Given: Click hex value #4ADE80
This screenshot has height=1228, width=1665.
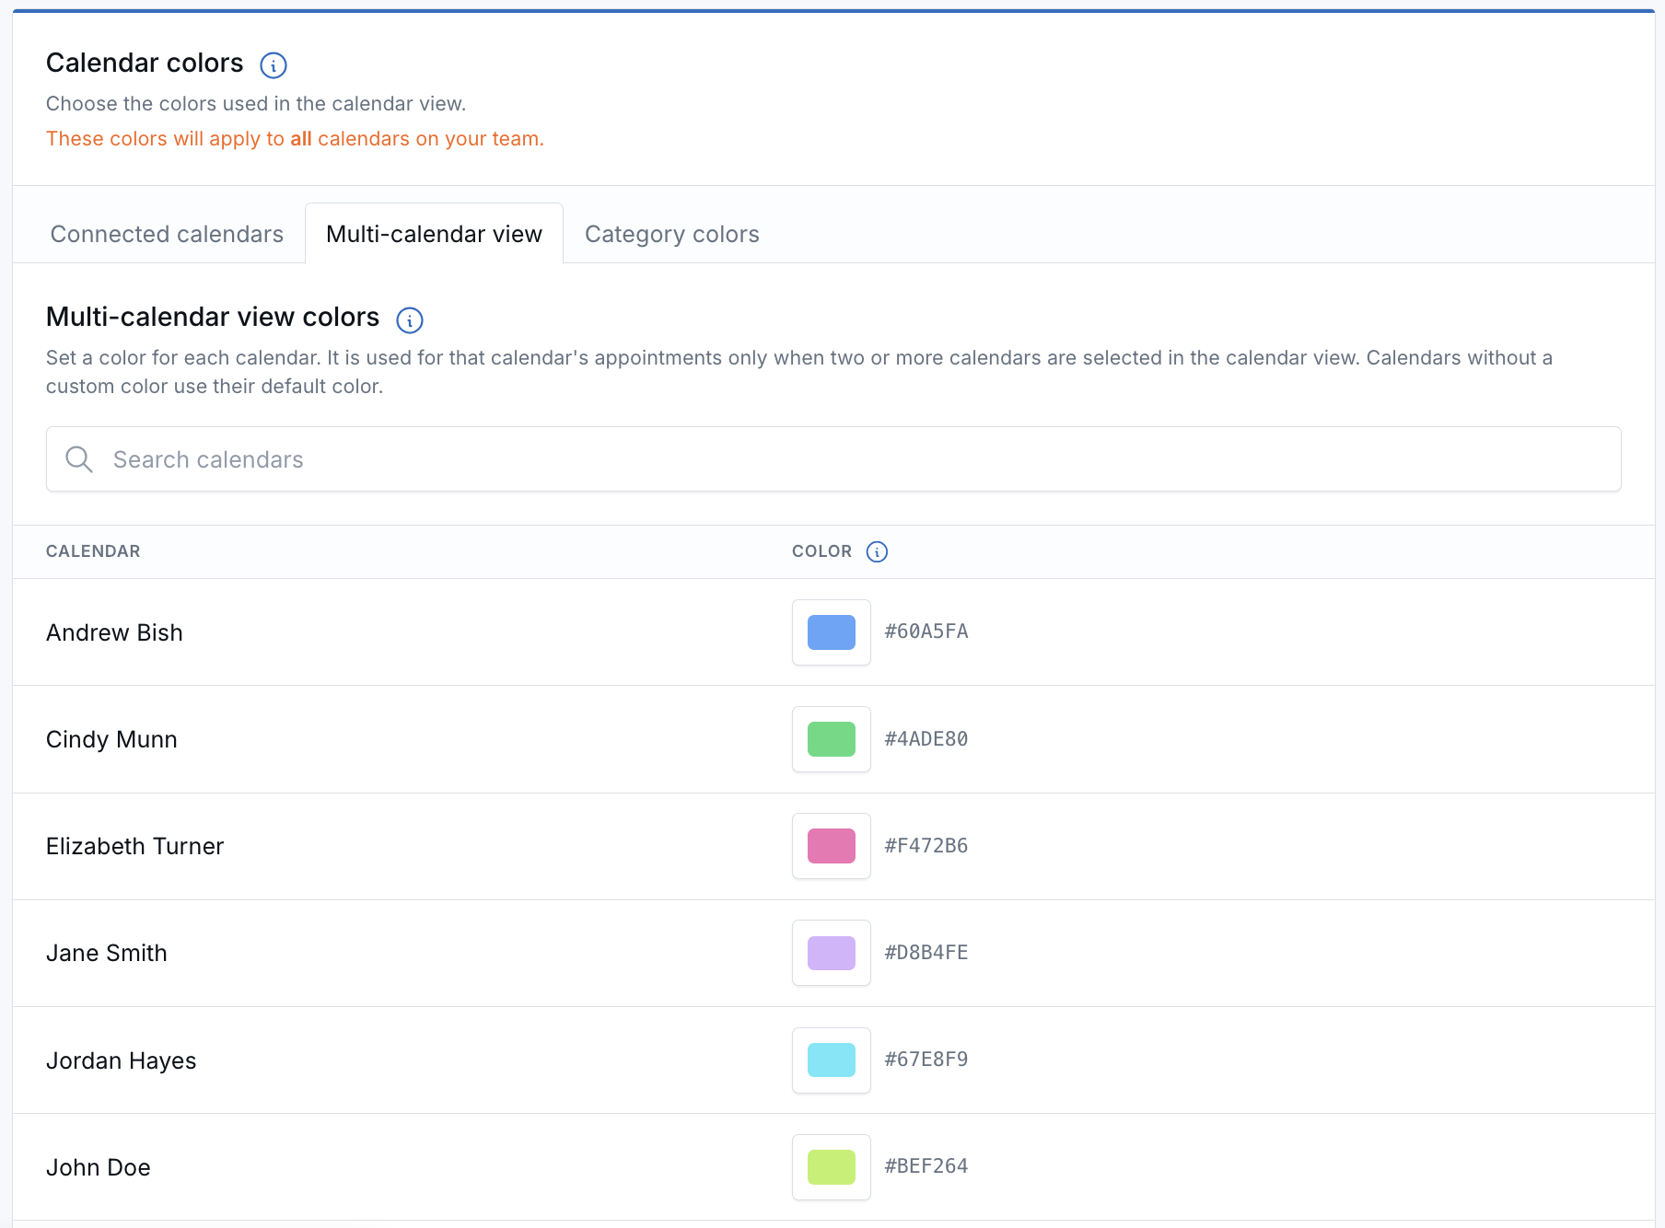Looking at the screenshot, I should pyautogui.click(x=926, y=738).
